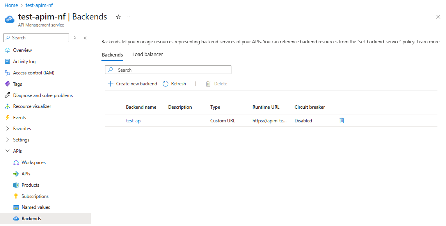Go to test-apim-nf breadcrumb

coord(39,5)
